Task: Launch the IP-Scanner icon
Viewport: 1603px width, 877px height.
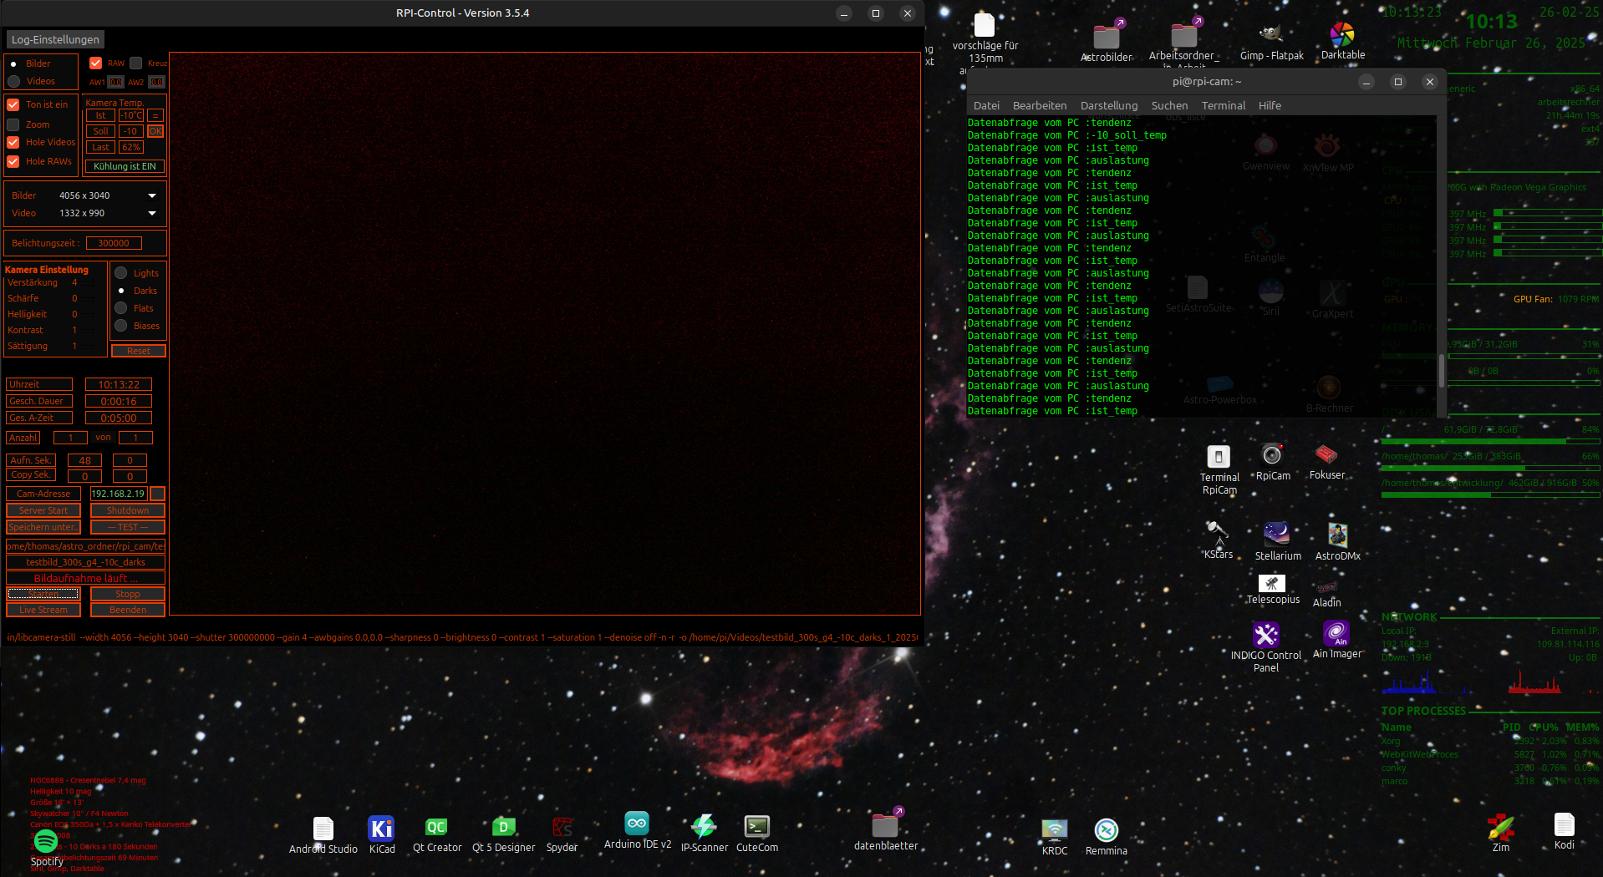Action: pyautogui.click(x=704, y=834)
